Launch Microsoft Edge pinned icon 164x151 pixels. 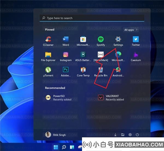(x=118, y=57)
